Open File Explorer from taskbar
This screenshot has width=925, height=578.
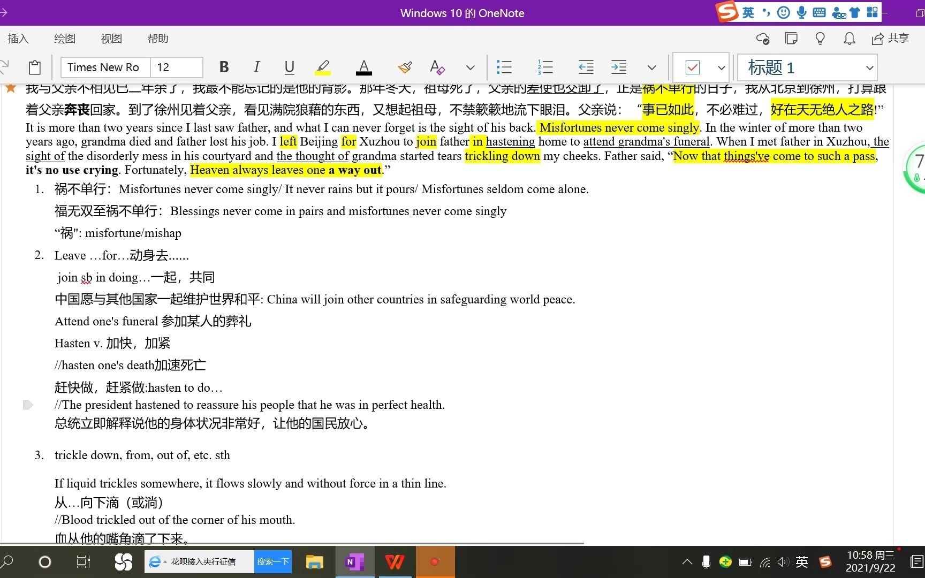[315, 562]
